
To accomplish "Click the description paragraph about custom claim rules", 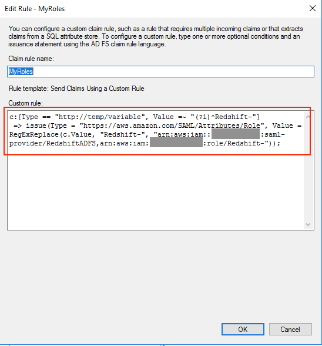I will coord(156,36).
